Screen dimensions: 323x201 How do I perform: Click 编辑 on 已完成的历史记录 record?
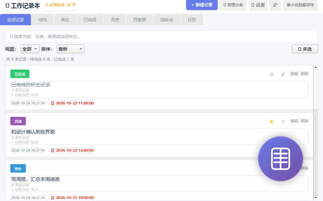click(x=294, y=74)
